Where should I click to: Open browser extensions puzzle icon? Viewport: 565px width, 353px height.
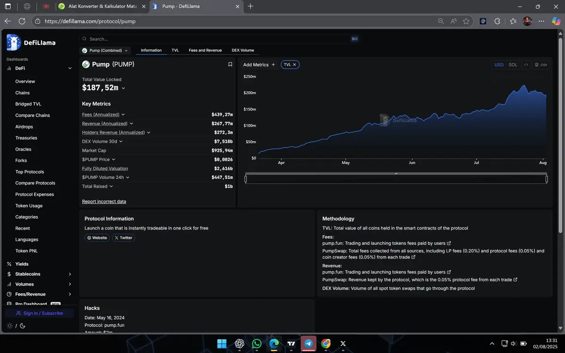pos(497,21)
